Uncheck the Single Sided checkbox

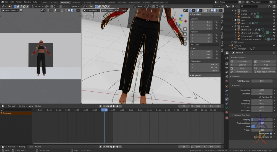point(271,133)
